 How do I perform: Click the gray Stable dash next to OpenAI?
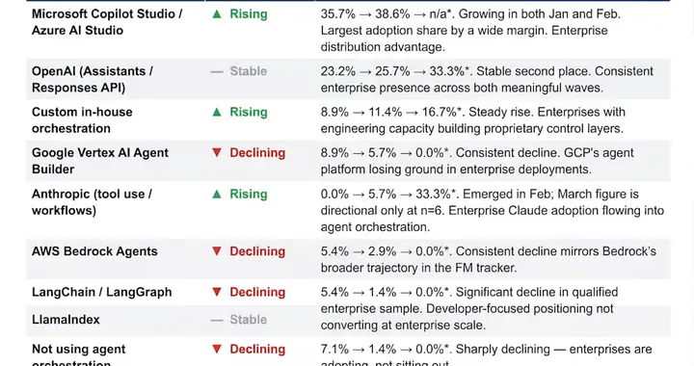click(217, 71)
